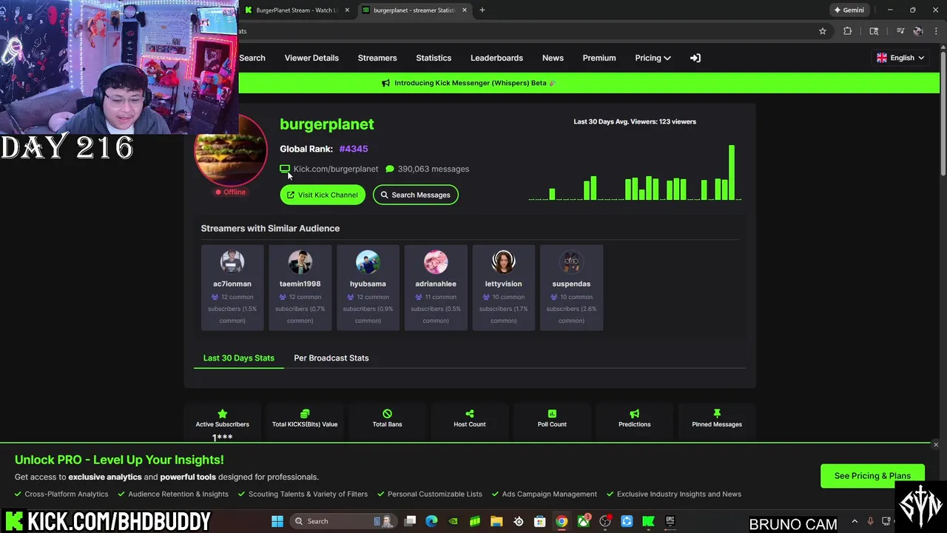947x533 pixels.
Task: Open the browser Extensions puzzle icon
Action: [848, 31]
